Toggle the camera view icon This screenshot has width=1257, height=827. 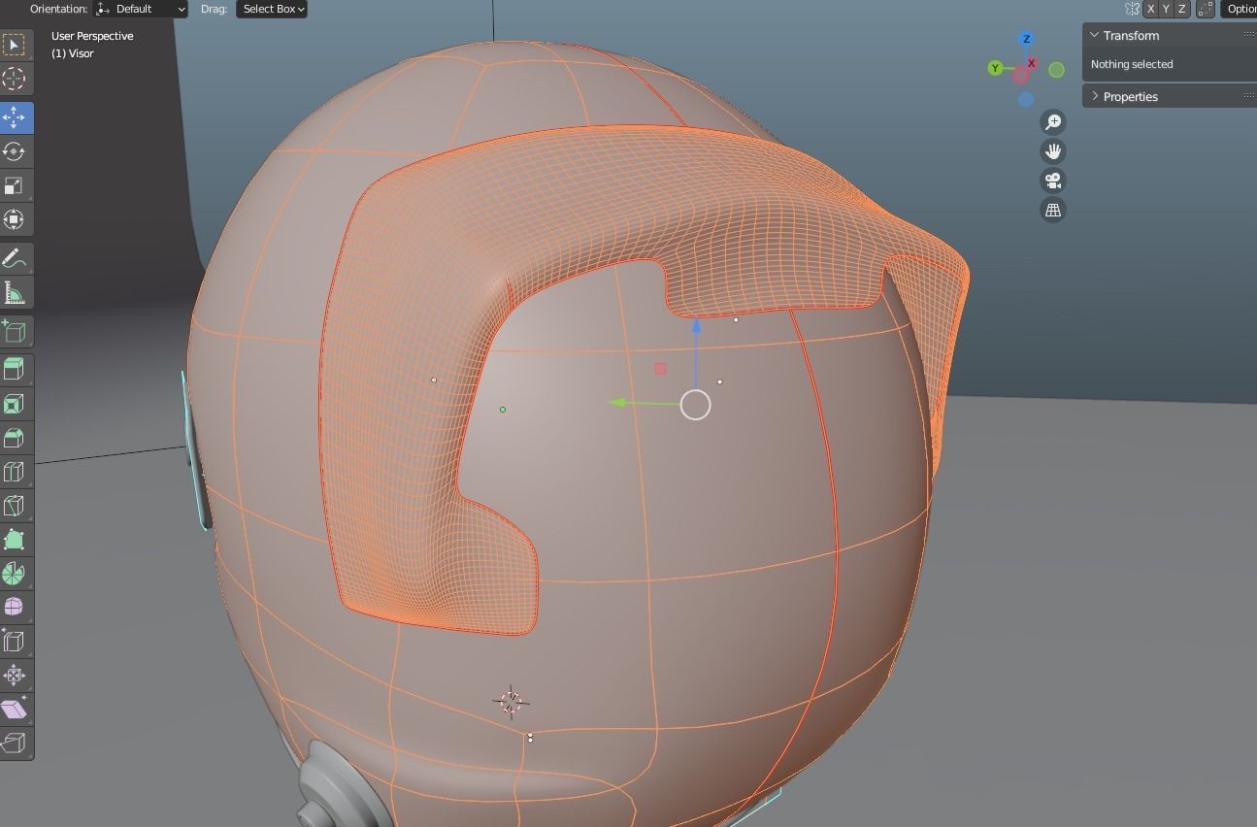[x=1053, y=180]
